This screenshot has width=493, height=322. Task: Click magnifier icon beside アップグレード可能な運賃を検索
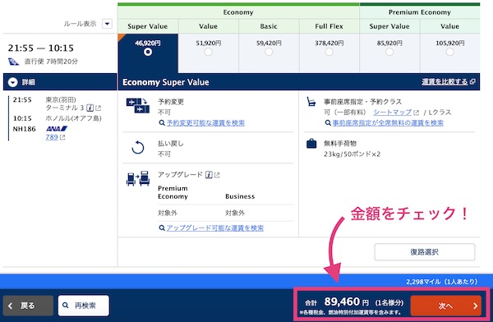click(x=162, y=228)
